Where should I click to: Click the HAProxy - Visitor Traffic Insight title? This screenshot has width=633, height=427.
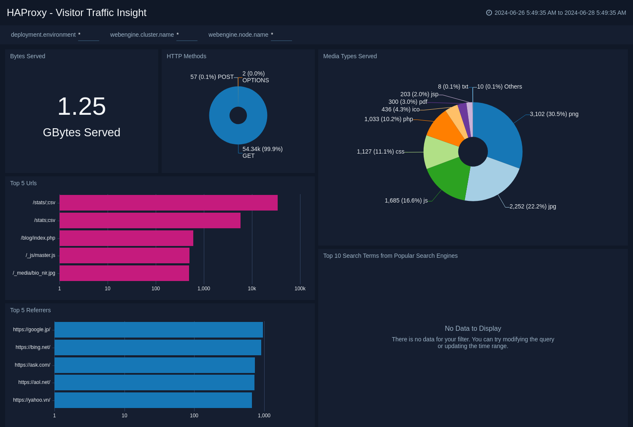pos(76,13)
